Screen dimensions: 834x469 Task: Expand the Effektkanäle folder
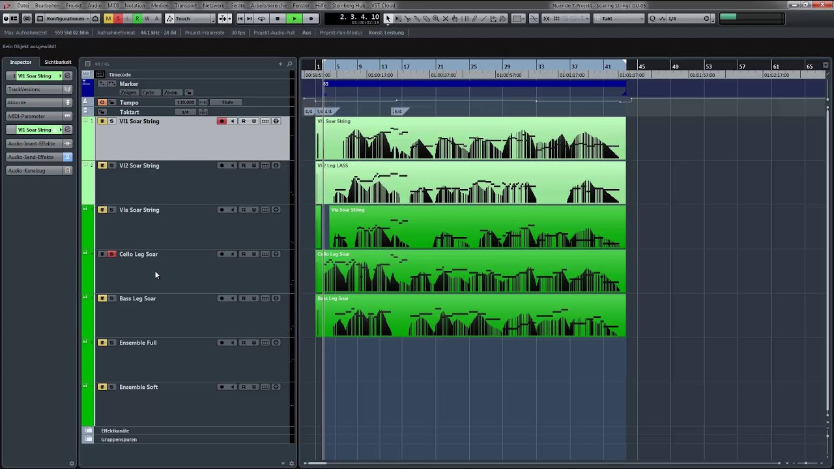89,431
